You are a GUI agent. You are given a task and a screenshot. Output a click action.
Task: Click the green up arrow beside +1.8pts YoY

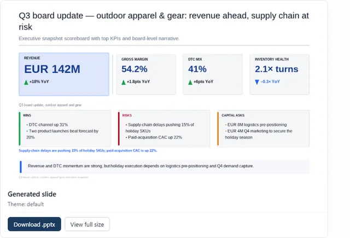[x=124, y=83]
